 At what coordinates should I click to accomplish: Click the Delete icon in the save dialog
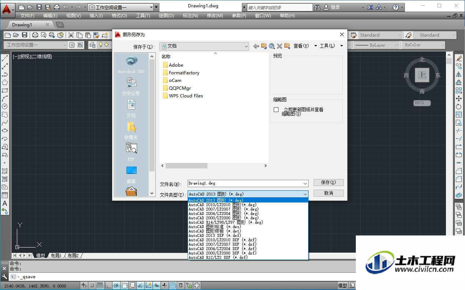(x=279, y=46)
